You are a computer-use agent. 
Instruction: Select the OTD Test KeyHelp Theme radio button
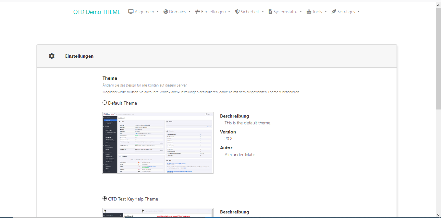pos(104,199)
